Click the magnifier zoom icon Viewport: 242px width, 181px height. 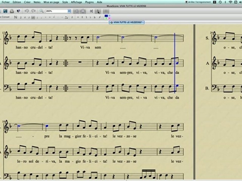pyautogui.click(x=41, y=11)
